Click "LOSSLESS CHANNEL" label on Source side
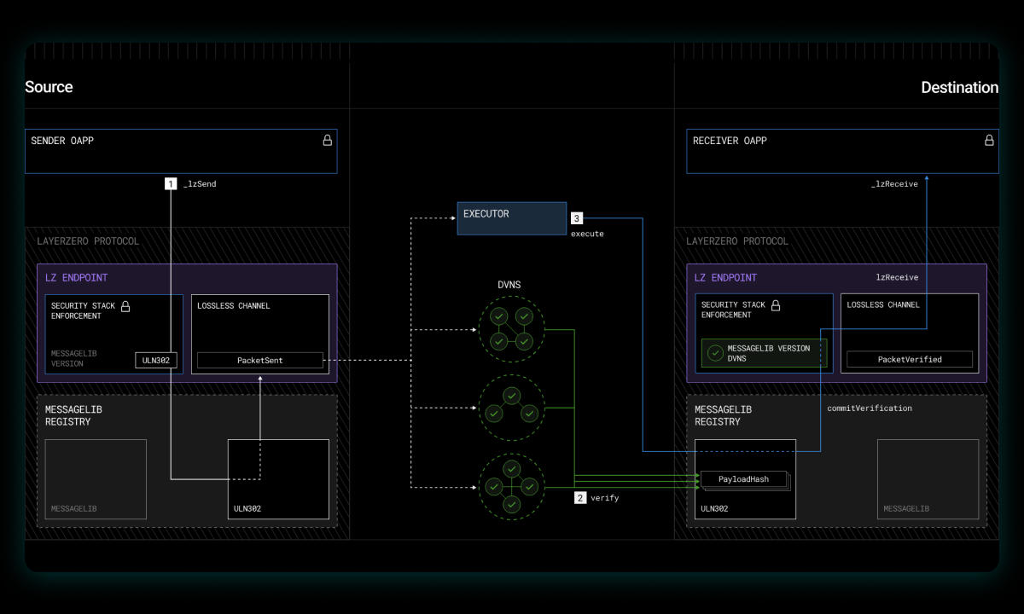 click(233, 306)
